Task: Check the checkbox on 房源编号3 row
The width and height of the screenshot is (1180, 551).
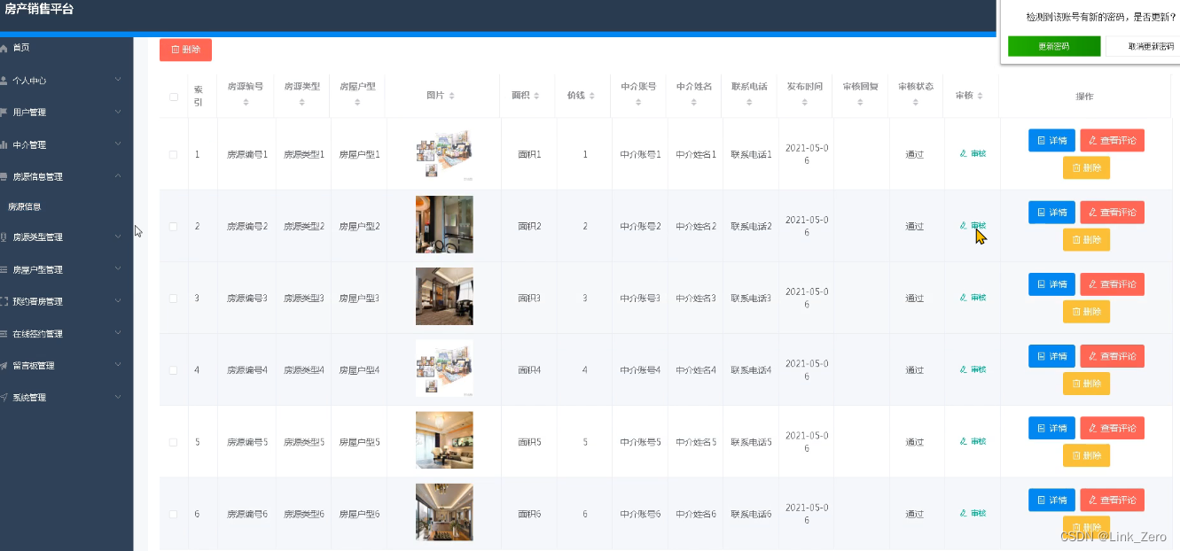Action: (174, 297)
